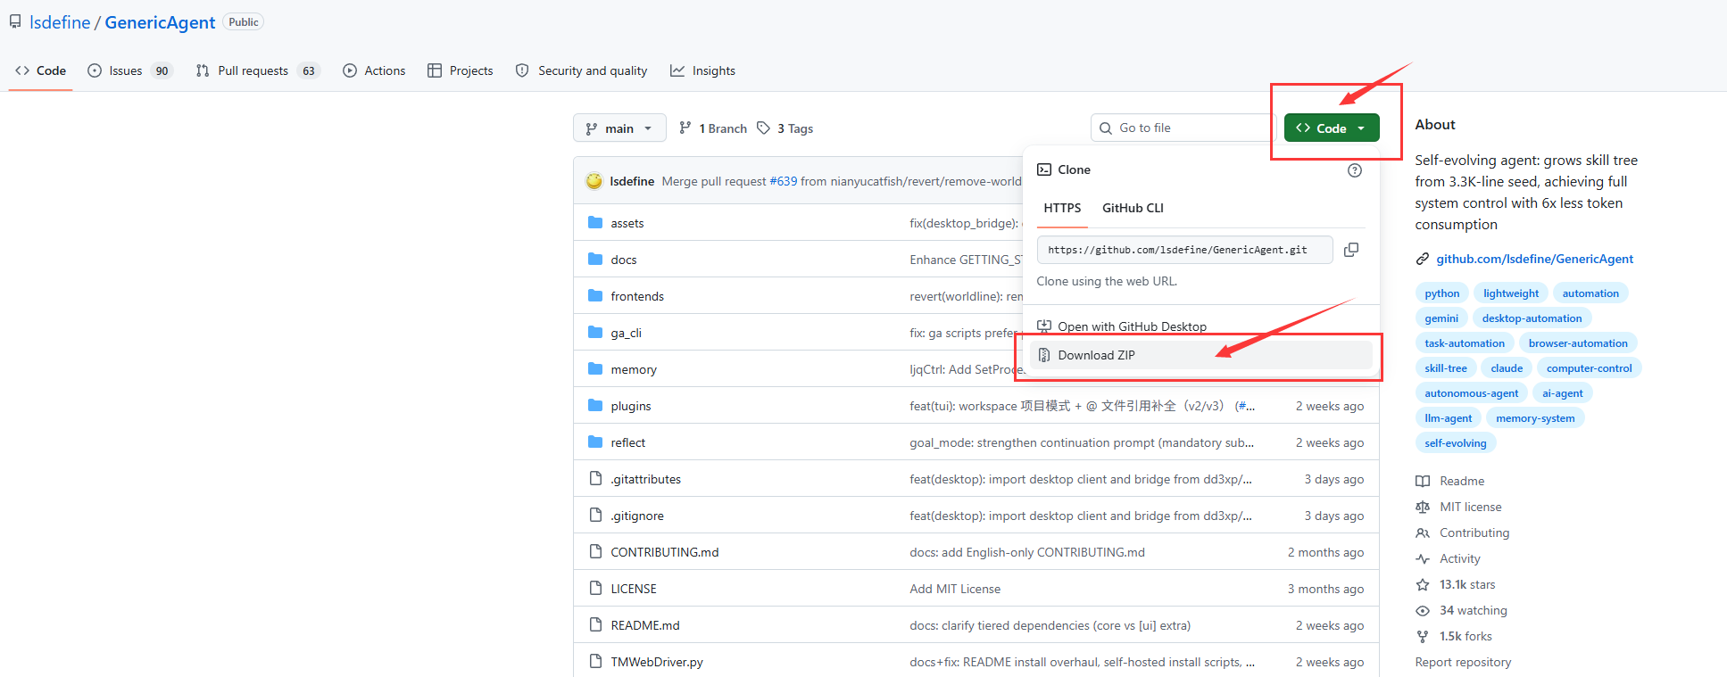The image size is (1727, 677).
Task: Click the fork icon next to 1.5k forks
Action: [1423, 636]
